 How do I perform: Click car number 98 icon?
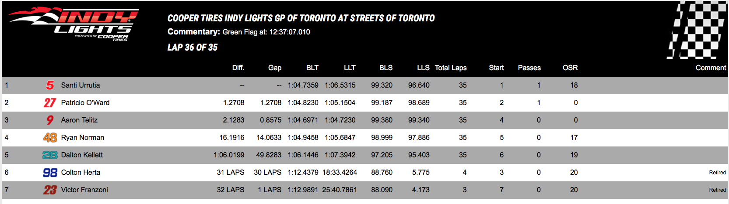(x=50, y=173)
